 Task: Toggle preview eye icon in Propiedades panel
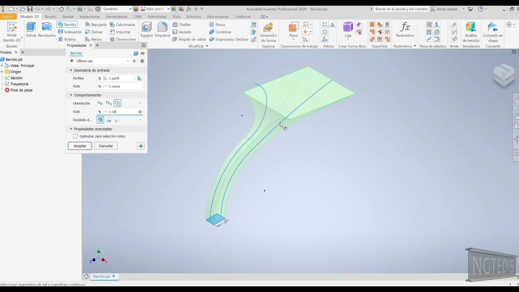142,54
